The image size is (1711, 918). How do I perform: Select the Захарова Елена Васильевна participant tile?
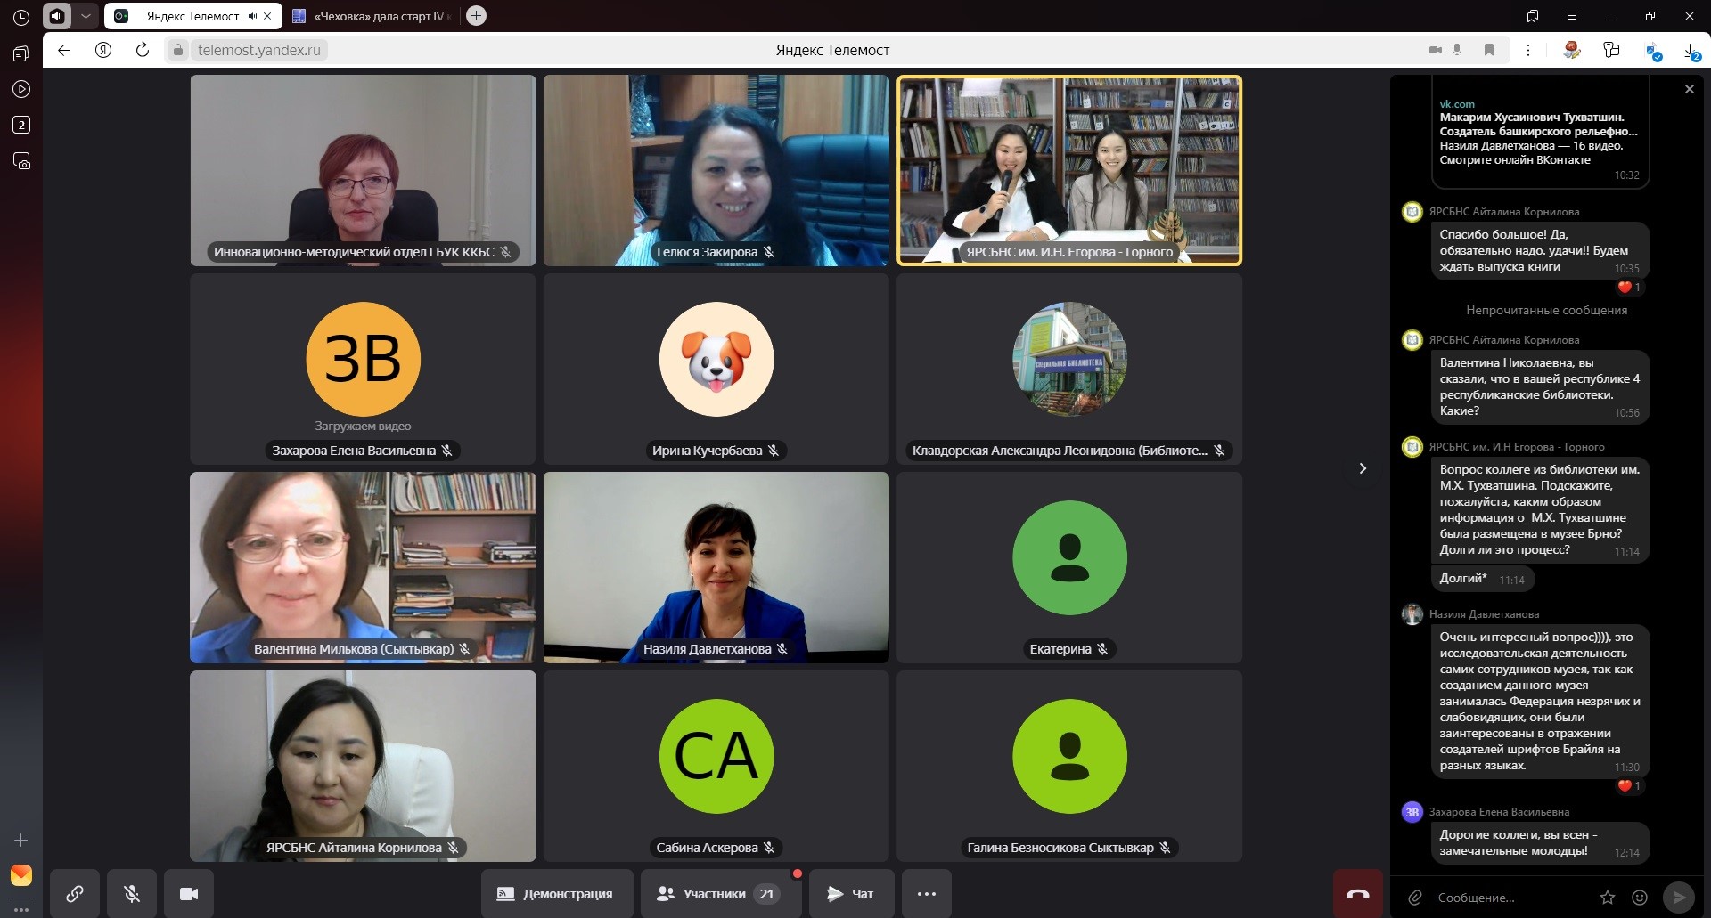tap(363, 369)
